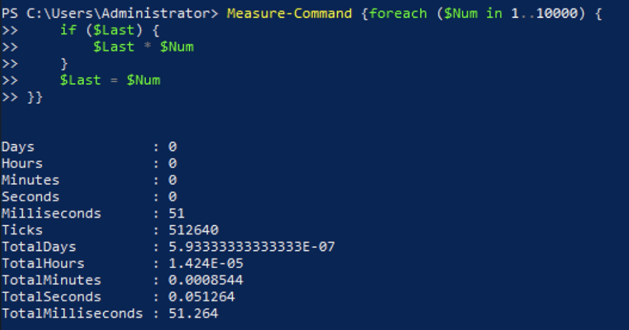
Task: Click the Ticks value 512640
Action: 193,230
